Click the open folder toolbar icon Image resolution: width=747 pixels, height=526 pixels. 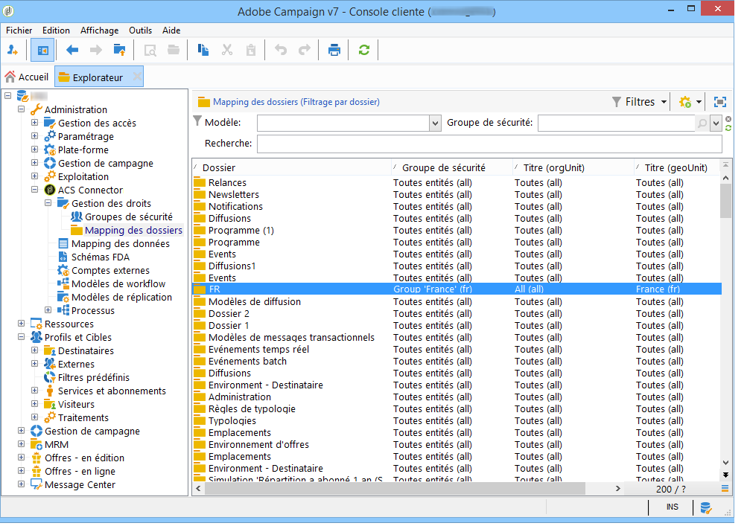pos(174,50)
